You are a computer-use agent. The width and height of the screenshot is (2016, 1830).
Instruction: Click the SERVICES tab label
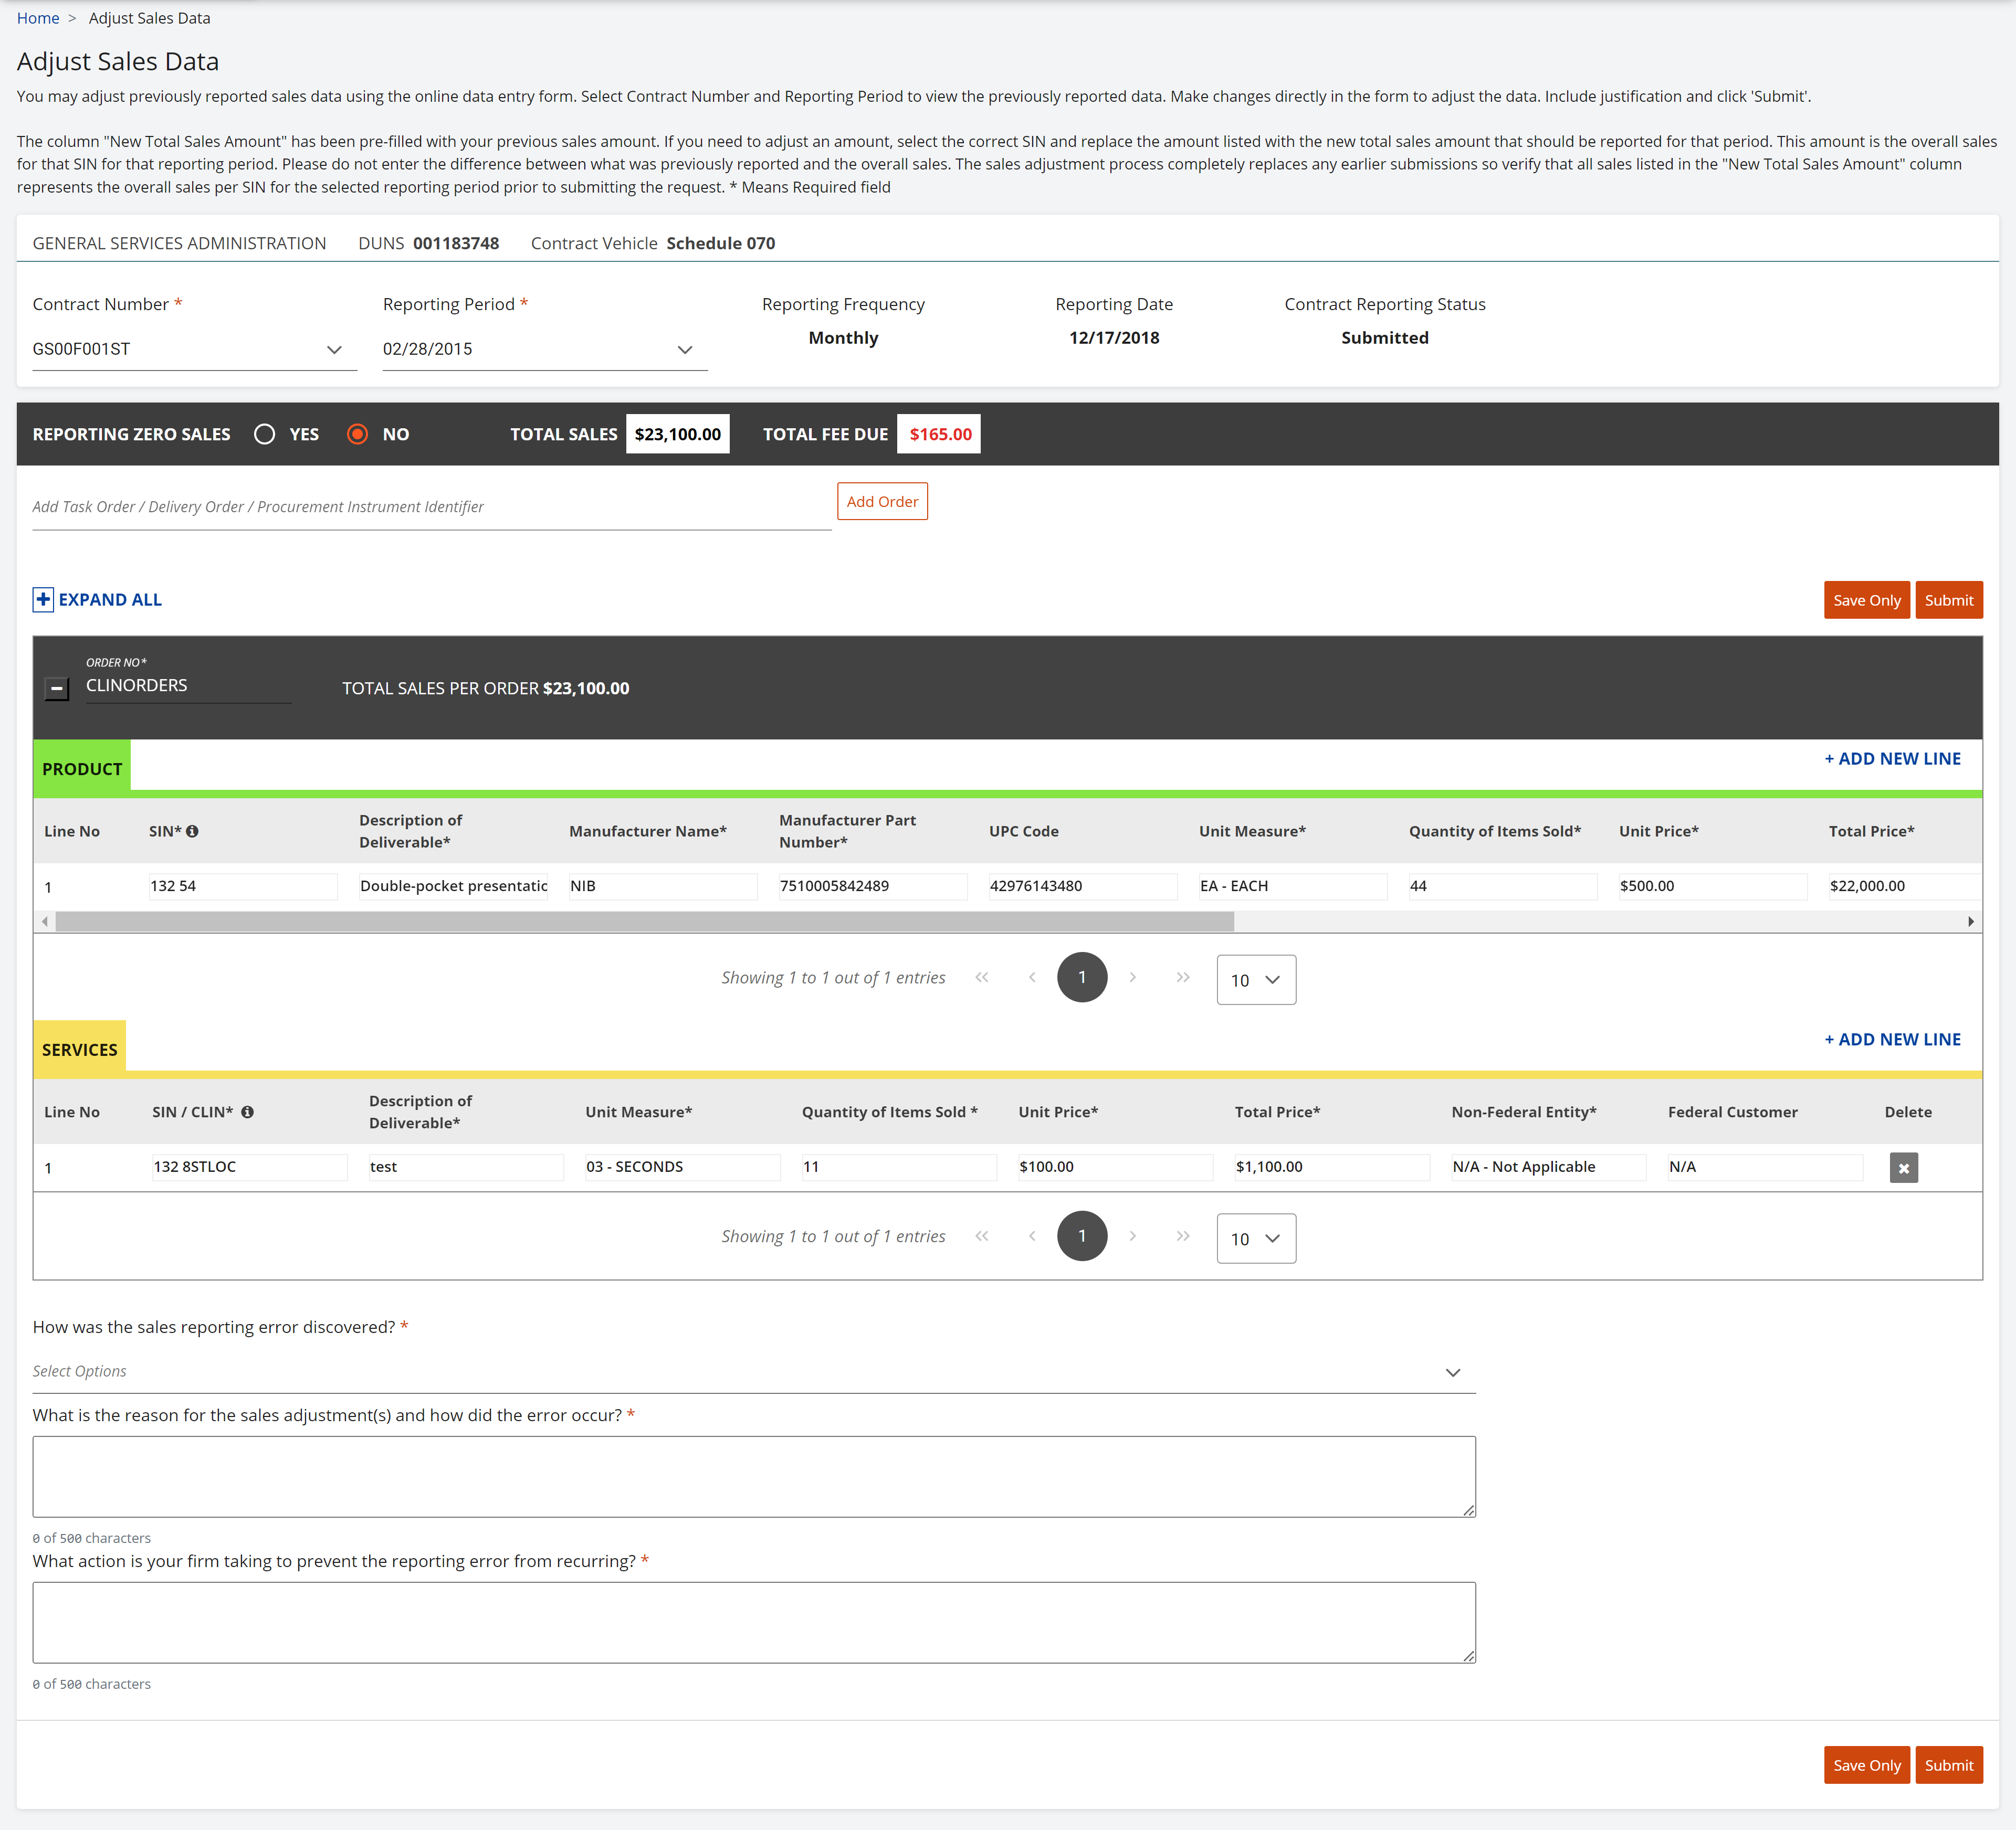(80, 1051)
